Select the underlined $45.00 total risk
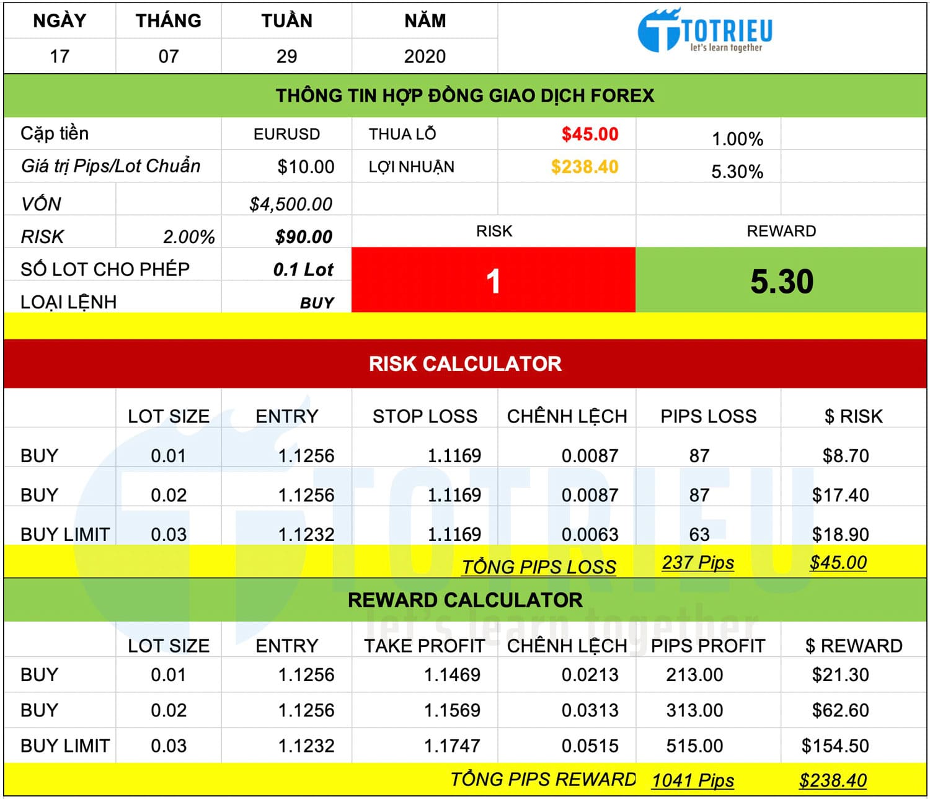The height and width of the screenshot is (799, 930). pos(838,563)
